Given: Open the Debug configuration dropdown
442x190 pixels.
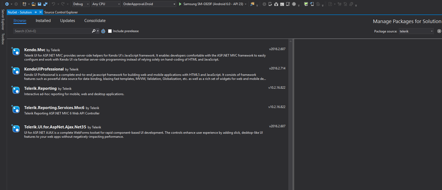Looking at the screenshot, I should coord(81,4).
